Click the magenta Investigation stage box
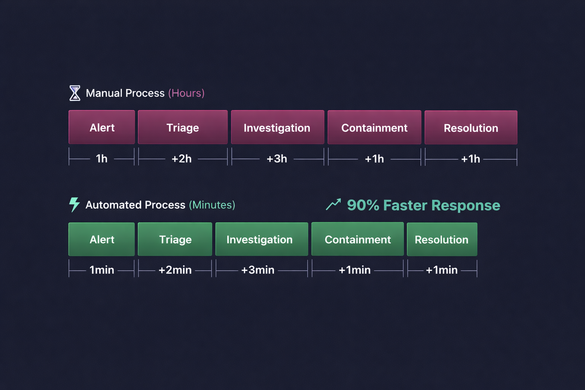The width and height of the screenshot is (585, 390). [x=277, y=128]
